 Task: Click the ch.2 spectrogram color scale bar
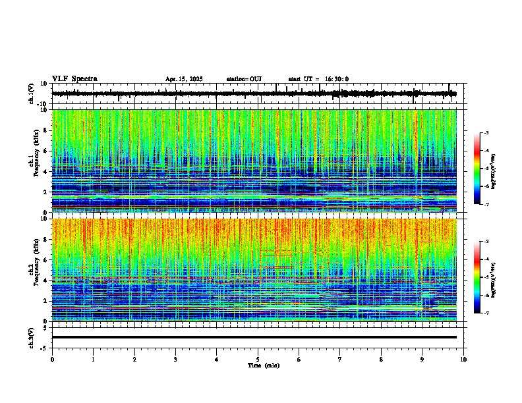tap(477, 277)
